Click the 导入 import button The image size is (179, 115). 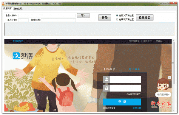coord(83,15)
